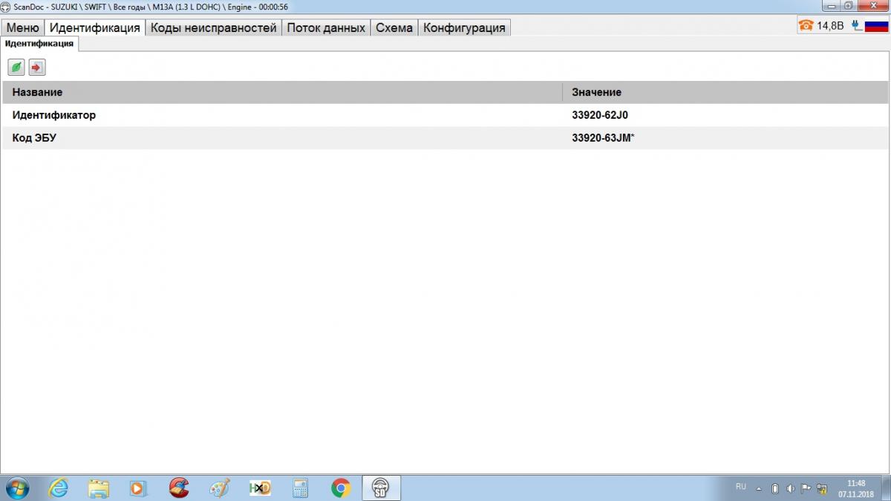The image size is (891, 501).
Task: Open Windows Explorer file manager from taskbar
Action: (99, 488)
